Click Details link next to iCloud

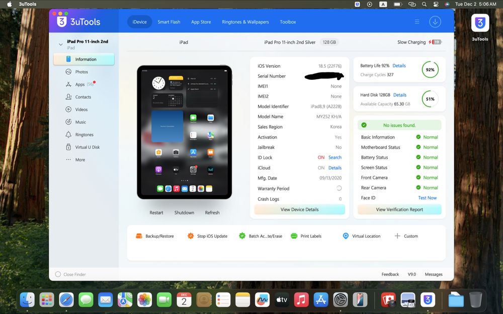point(335,168)
